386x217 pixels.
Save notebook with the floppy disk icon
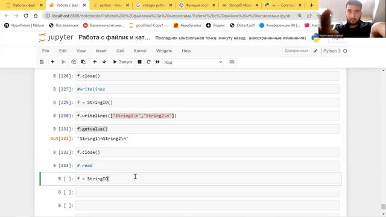42,62
